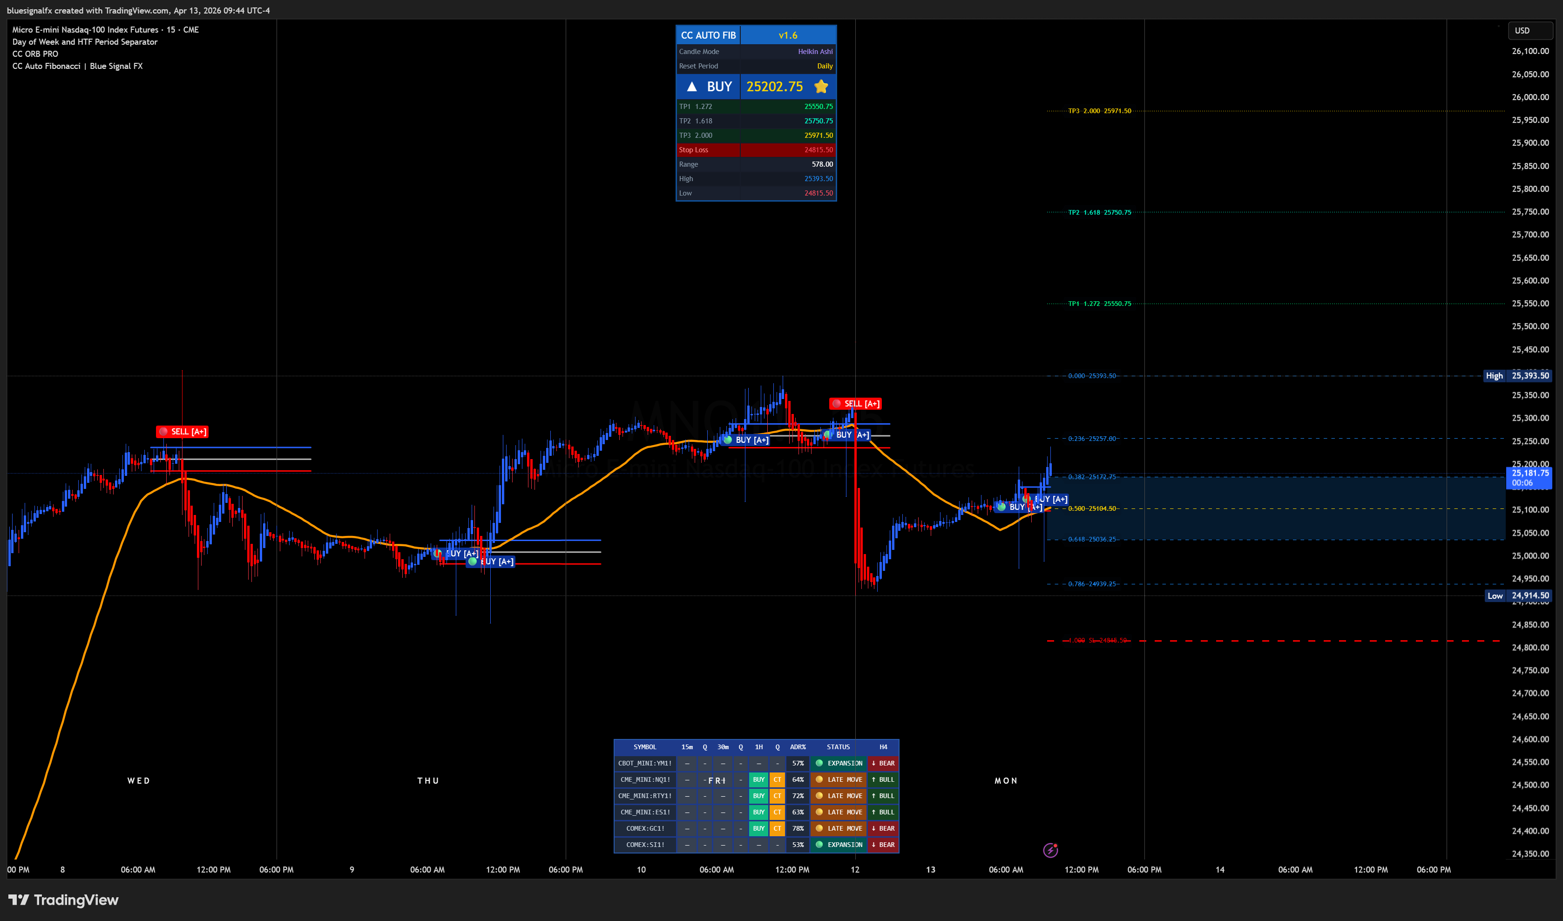This screenshot has width=1563, height=921.
Task: Click the THU day label
Action: click(x=428, y=781)
